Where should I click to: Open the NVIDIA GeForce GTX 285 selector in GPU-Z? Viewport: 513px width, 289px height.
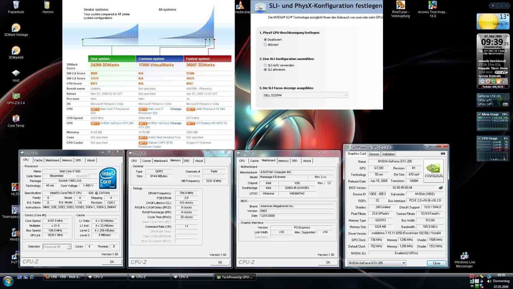coord(377,263)
